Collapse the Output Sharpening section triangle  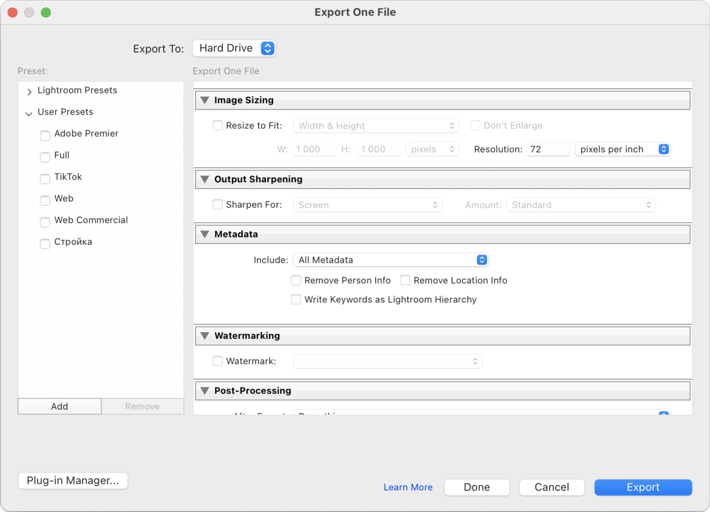click(205, 179)
